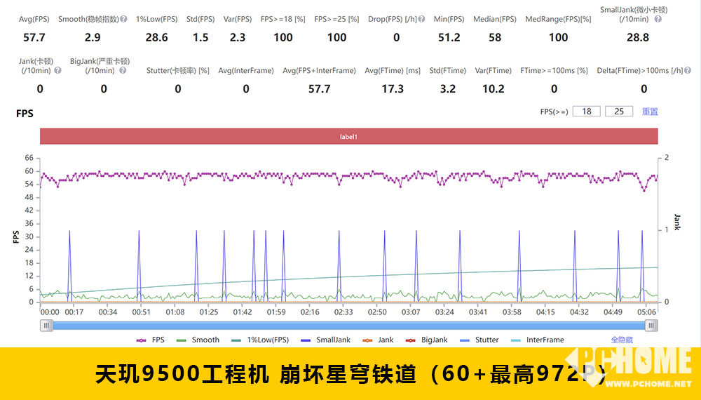
Task: Click help icon next to Delta(FTime)>100ms
Action: [x=688, y=70]
